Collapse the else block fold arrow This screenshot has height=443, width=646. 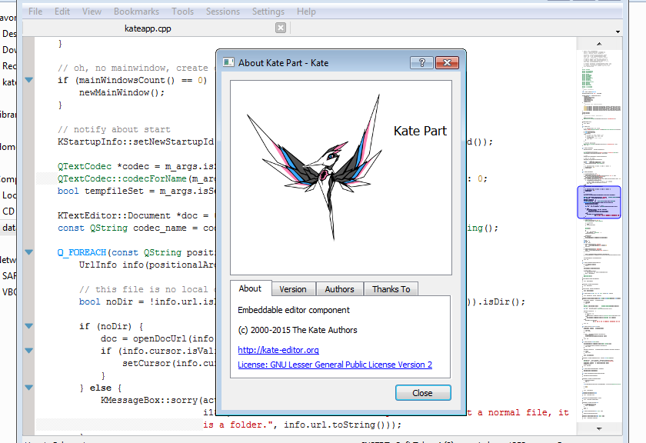point(29,388)
